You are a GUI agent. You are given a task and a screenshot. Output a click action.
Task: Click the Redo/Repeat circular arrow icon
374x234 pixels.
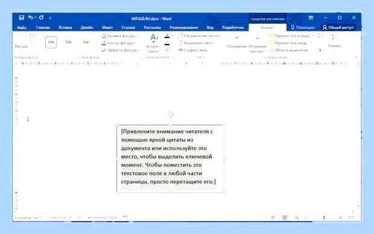tap(41, 17)
